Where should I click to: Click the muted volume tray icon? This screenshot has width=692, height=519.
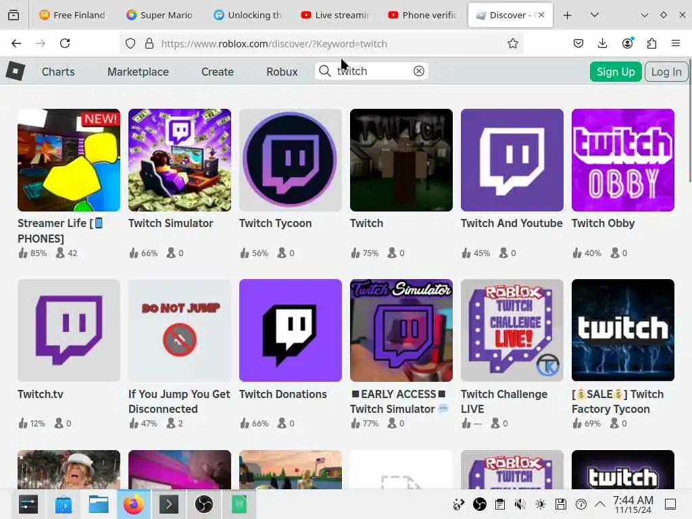point(520,504)
